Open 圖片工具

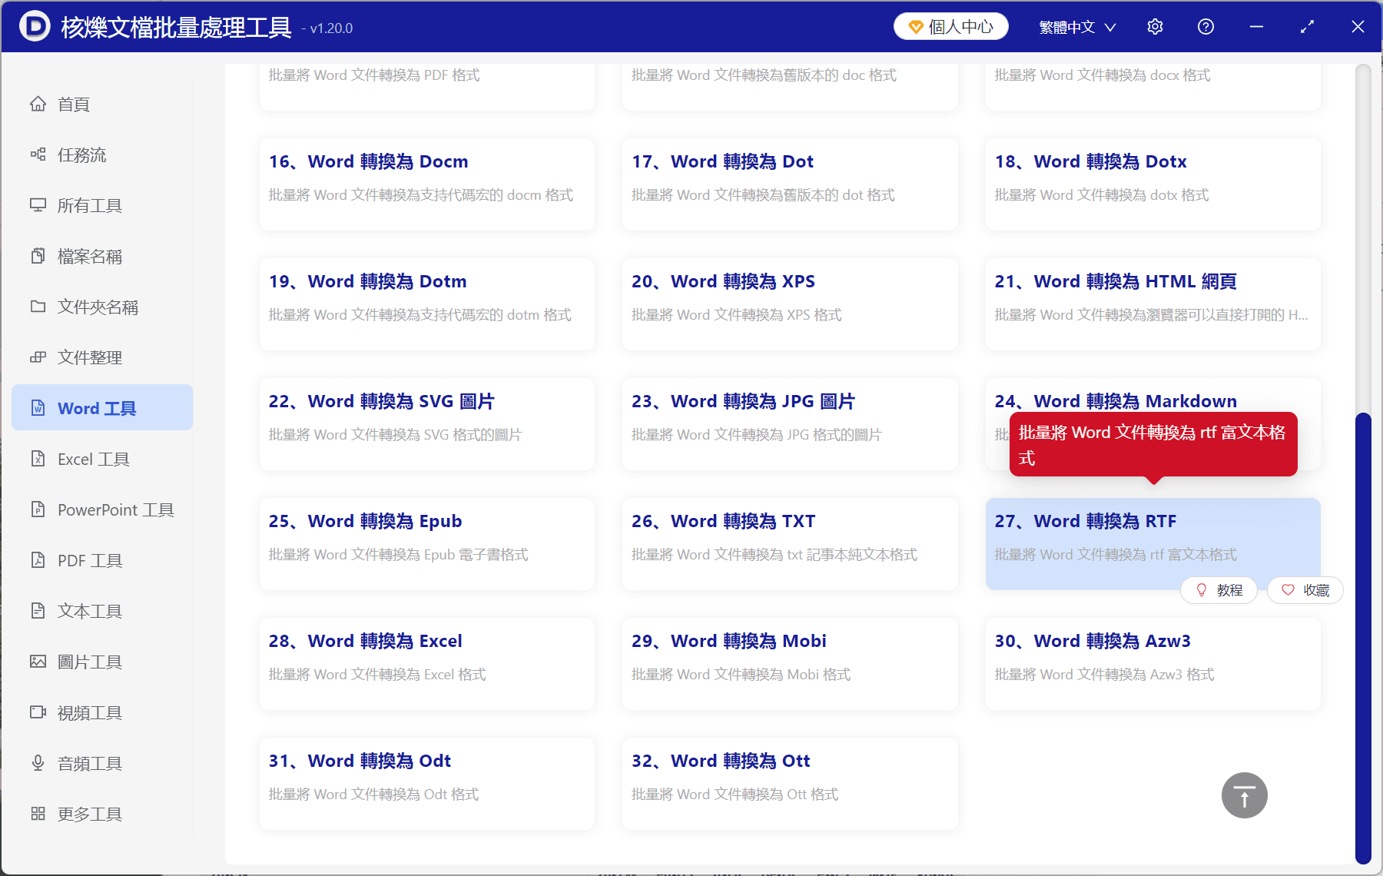89,661
